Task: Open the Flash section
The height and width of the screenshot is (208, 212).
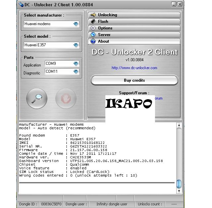Action: click(134, 21)
